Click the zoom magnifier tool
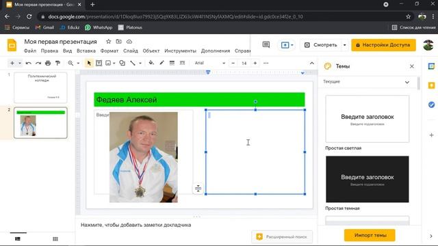The height and width of the screenshot is (246, 438). [x=70, y=63]
